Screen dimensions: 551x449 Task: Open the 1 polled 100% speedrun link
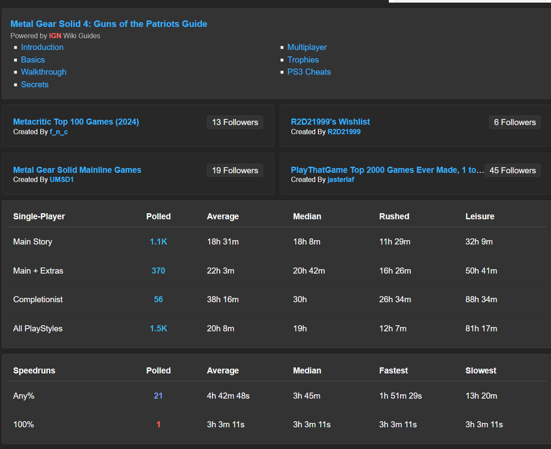click(x=158, y=425)
